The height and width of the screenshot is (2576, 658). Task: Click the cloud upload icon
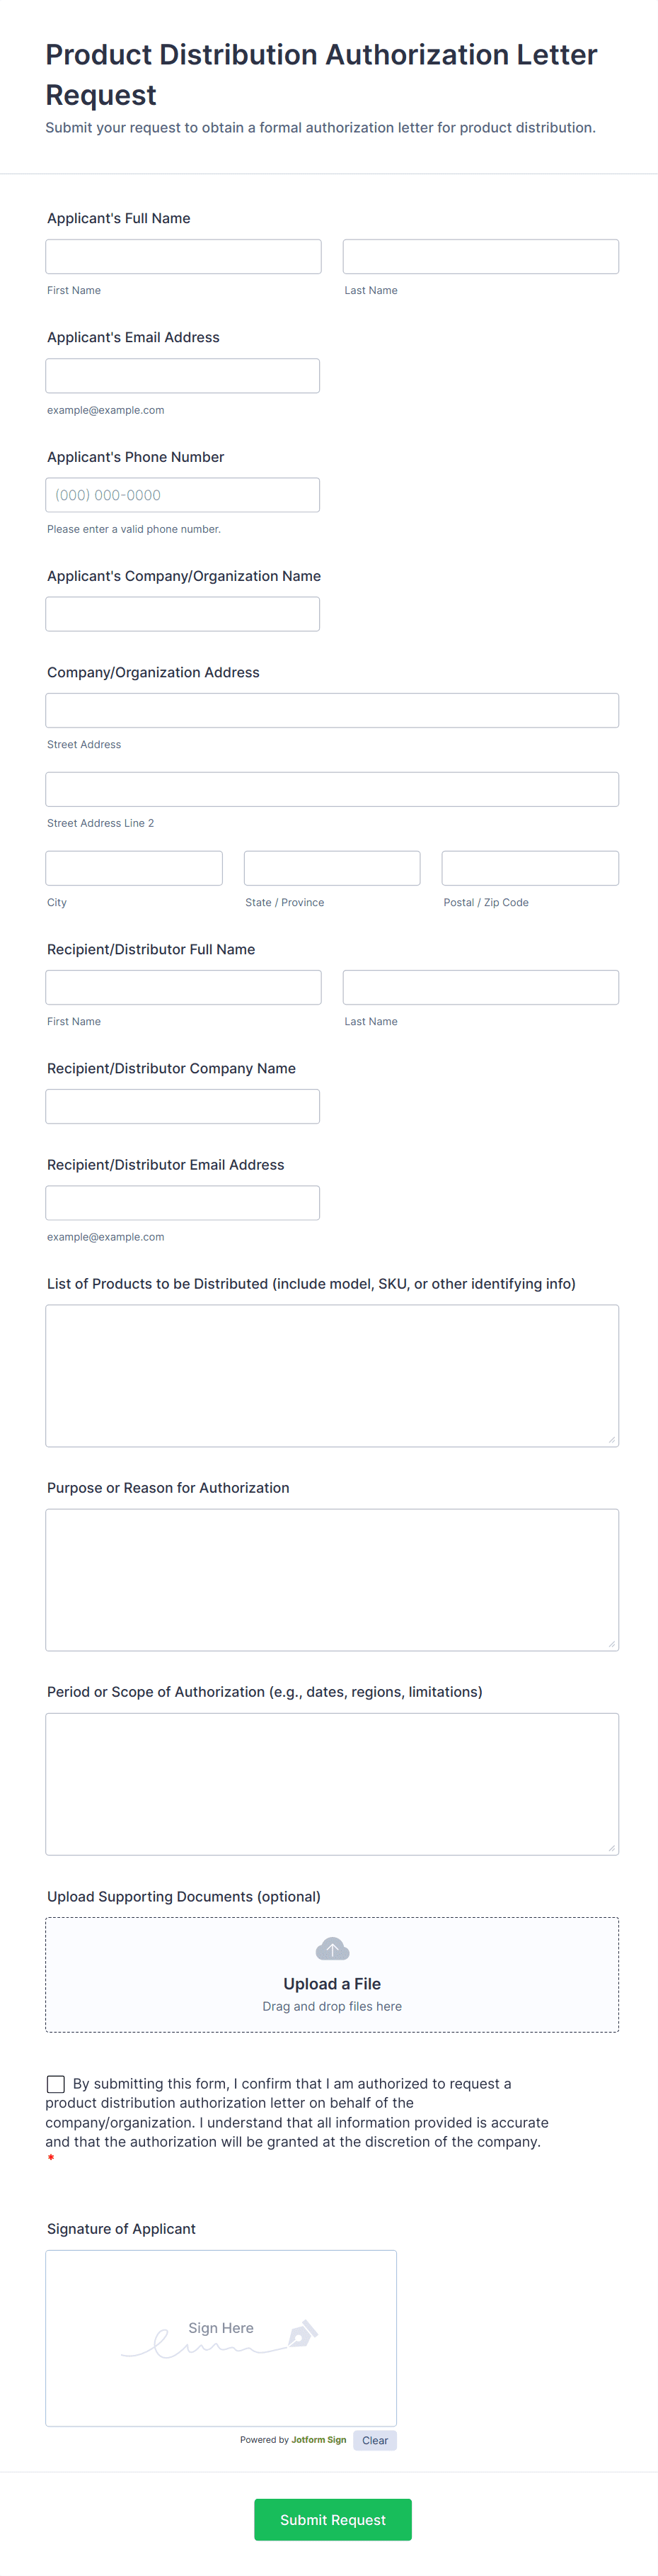332,1949
